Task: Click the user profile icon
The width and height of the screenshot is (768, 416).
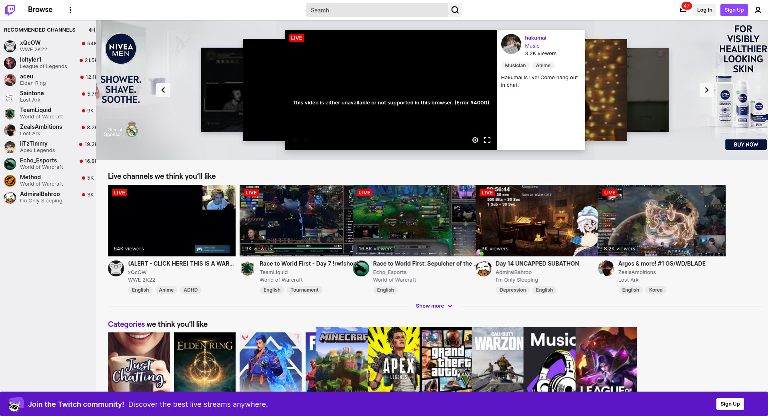Action: [x=758, y=10]
